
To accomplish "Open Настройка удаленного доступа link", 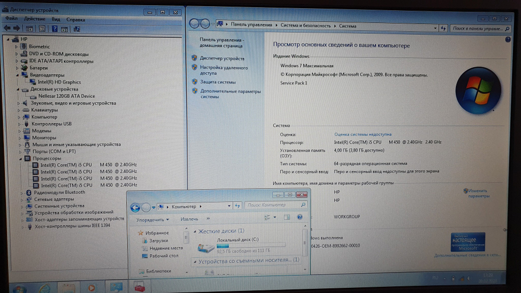I will coord(224,70).
